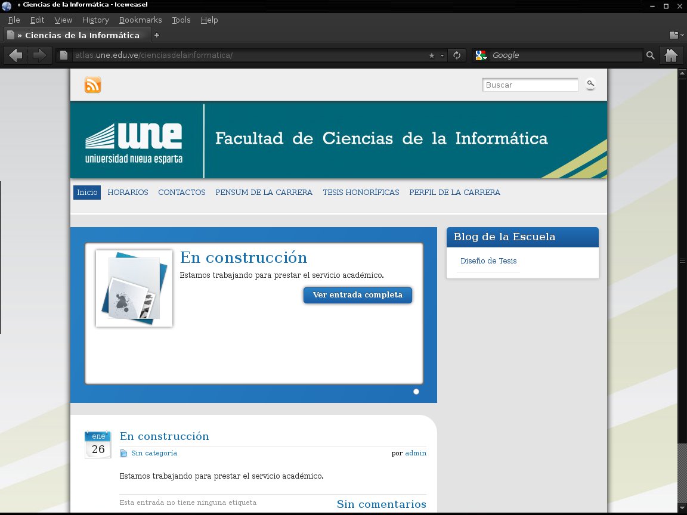The width and height of the screenshot is (687, 515).
Task: Click the magnifier icon in Google search bar
Action: [651, 55]
